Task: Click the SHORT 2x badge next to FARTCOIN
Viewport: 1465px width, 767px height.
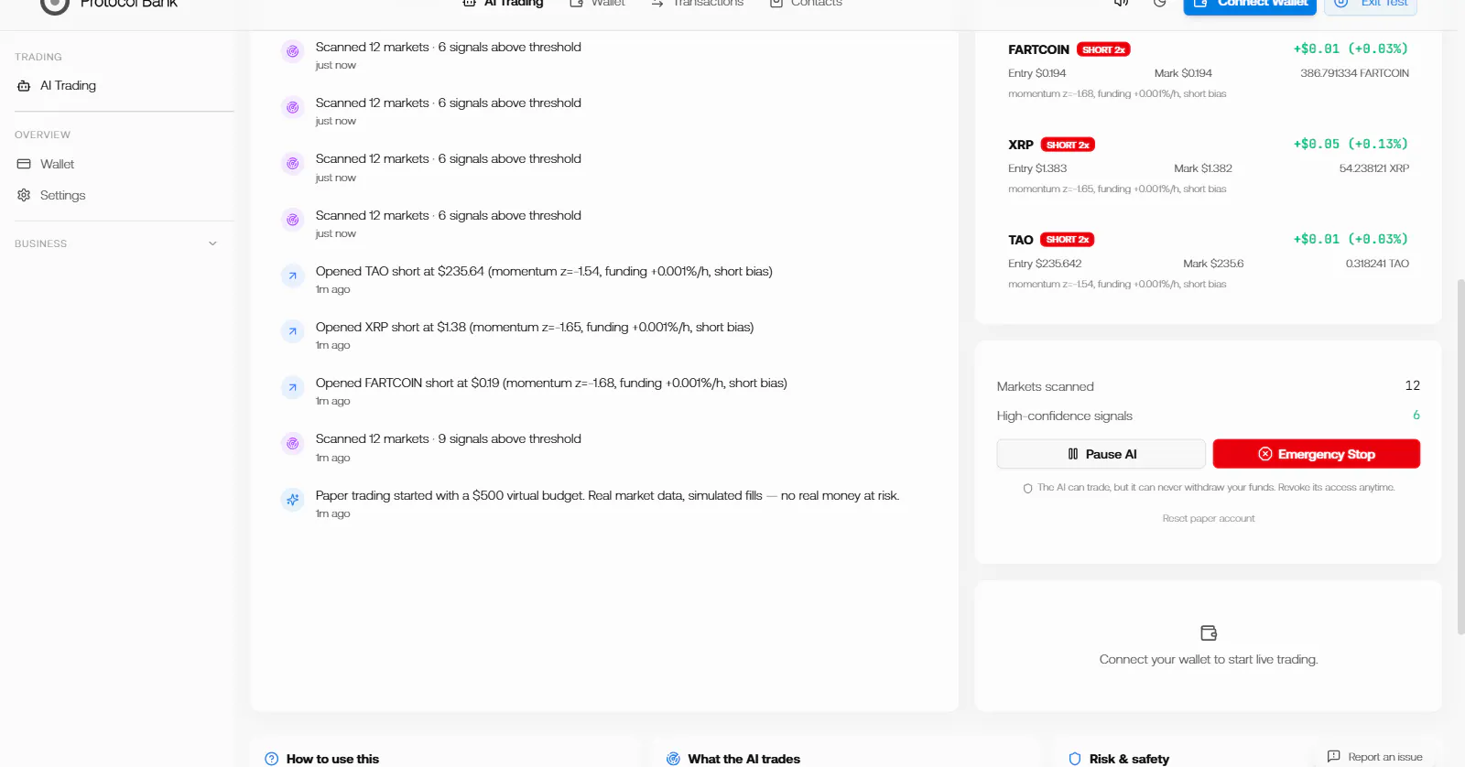Action: pos(1103,49)
